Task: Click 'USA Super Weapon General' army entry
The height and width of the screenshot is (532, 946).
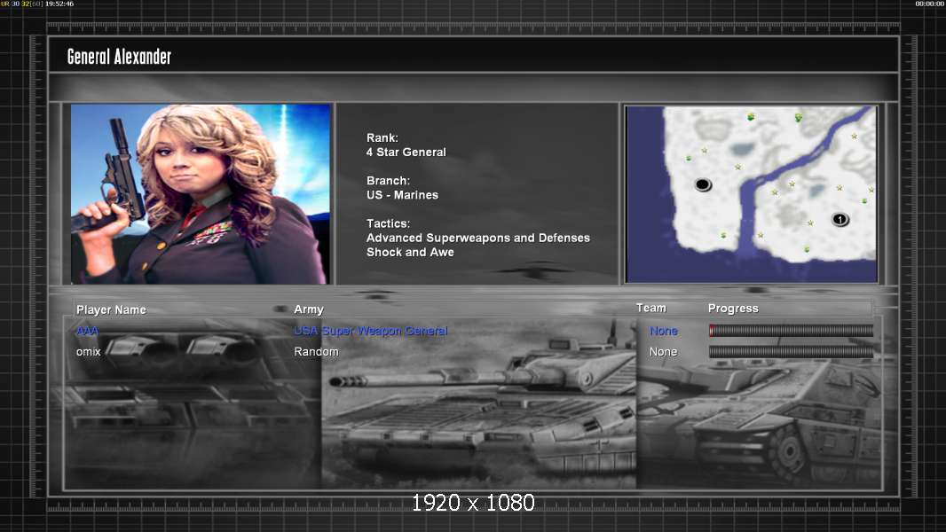Action: point(370,331)
